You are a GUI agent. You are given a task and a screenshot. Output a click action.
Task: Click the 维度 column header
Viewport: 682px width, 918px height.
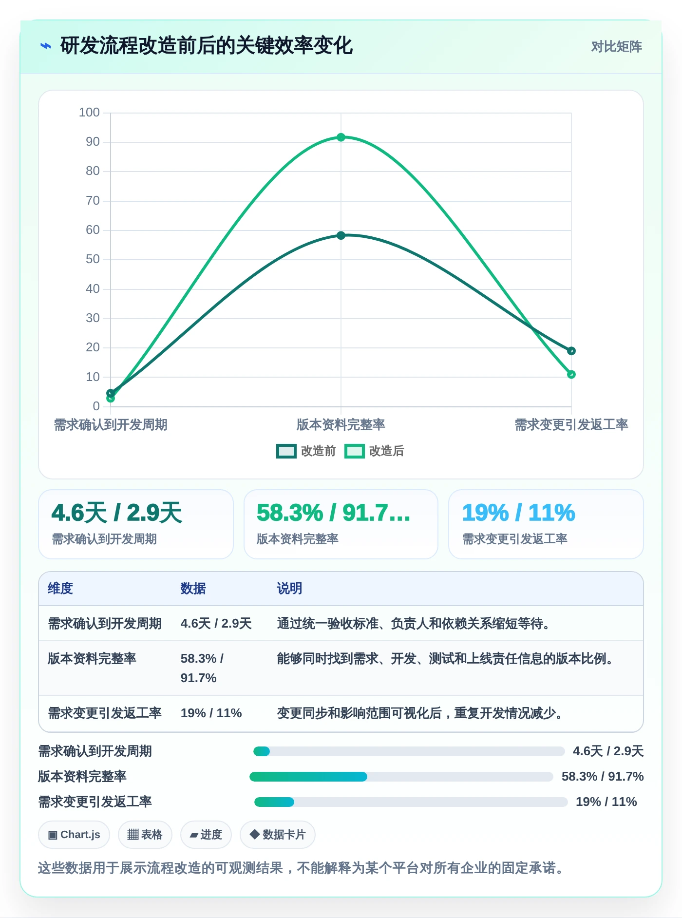pos(60,589)
